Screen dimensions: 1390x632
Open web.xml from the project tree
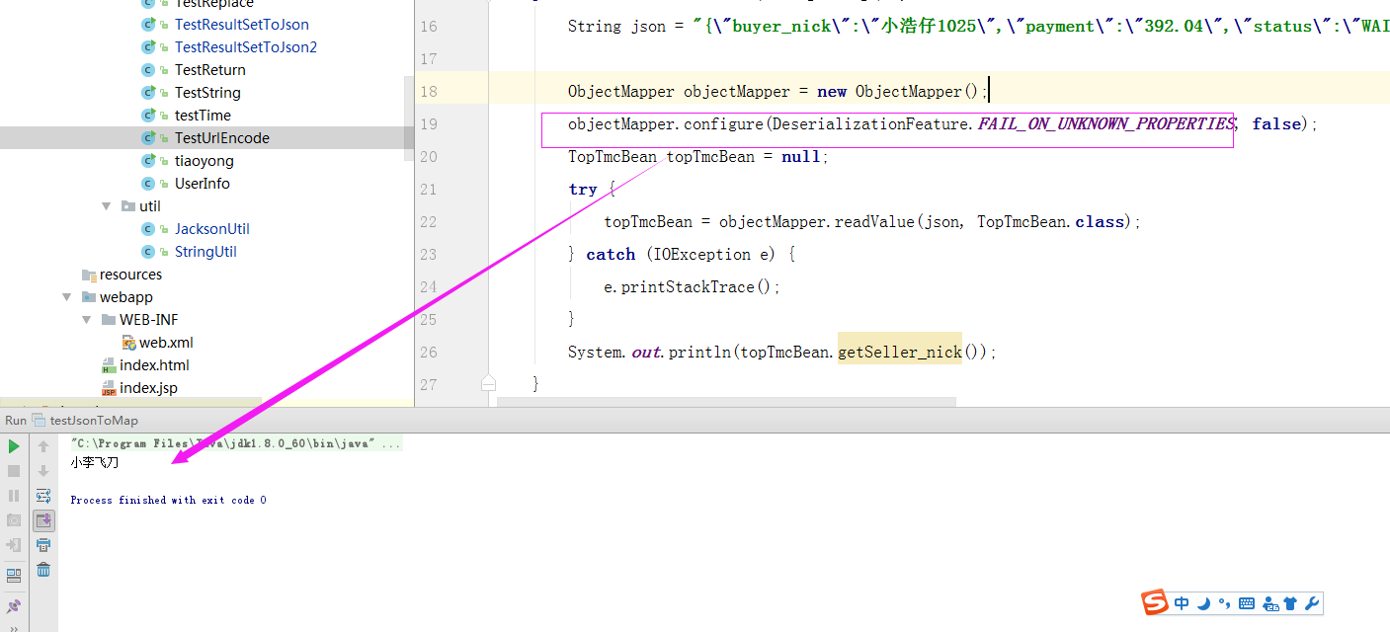[167, 342]
